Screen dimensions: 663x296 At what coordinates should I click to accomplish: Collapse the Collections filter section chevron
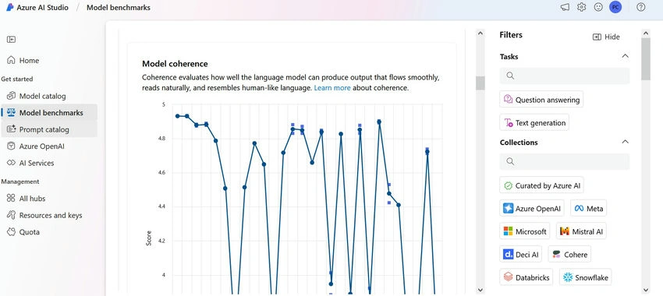625,142
